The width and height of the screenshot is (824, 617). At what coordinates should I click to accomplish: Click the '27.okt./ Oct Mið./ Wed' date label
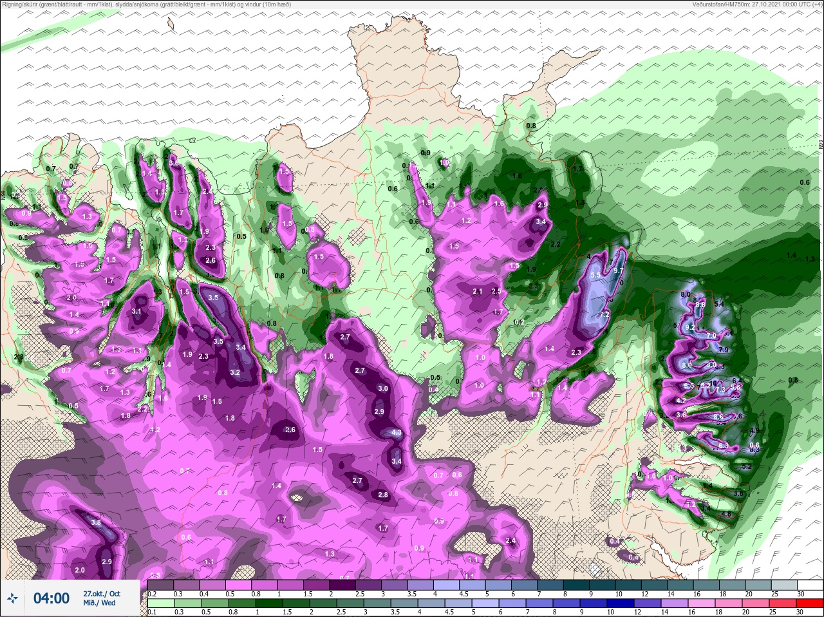point(101,598)
